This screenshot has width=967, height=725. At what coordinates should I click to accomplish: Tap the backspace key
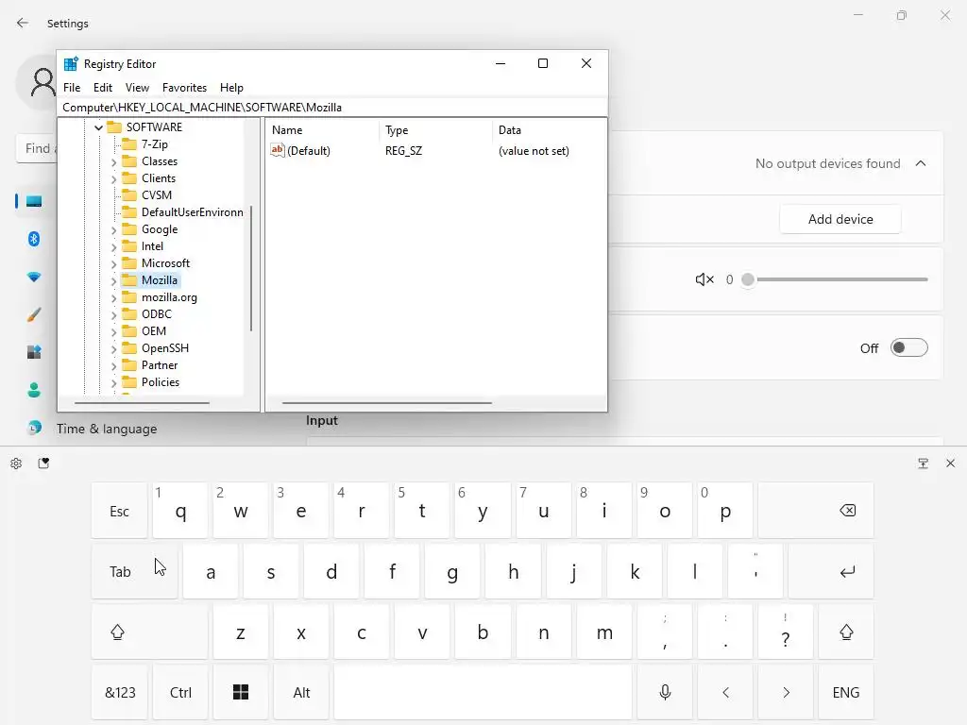click(816, 511)
